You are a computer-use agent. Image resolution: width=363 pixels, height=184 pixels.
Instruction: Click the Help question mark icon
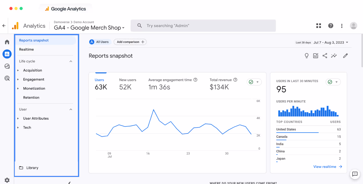click(x=330, y=26)
